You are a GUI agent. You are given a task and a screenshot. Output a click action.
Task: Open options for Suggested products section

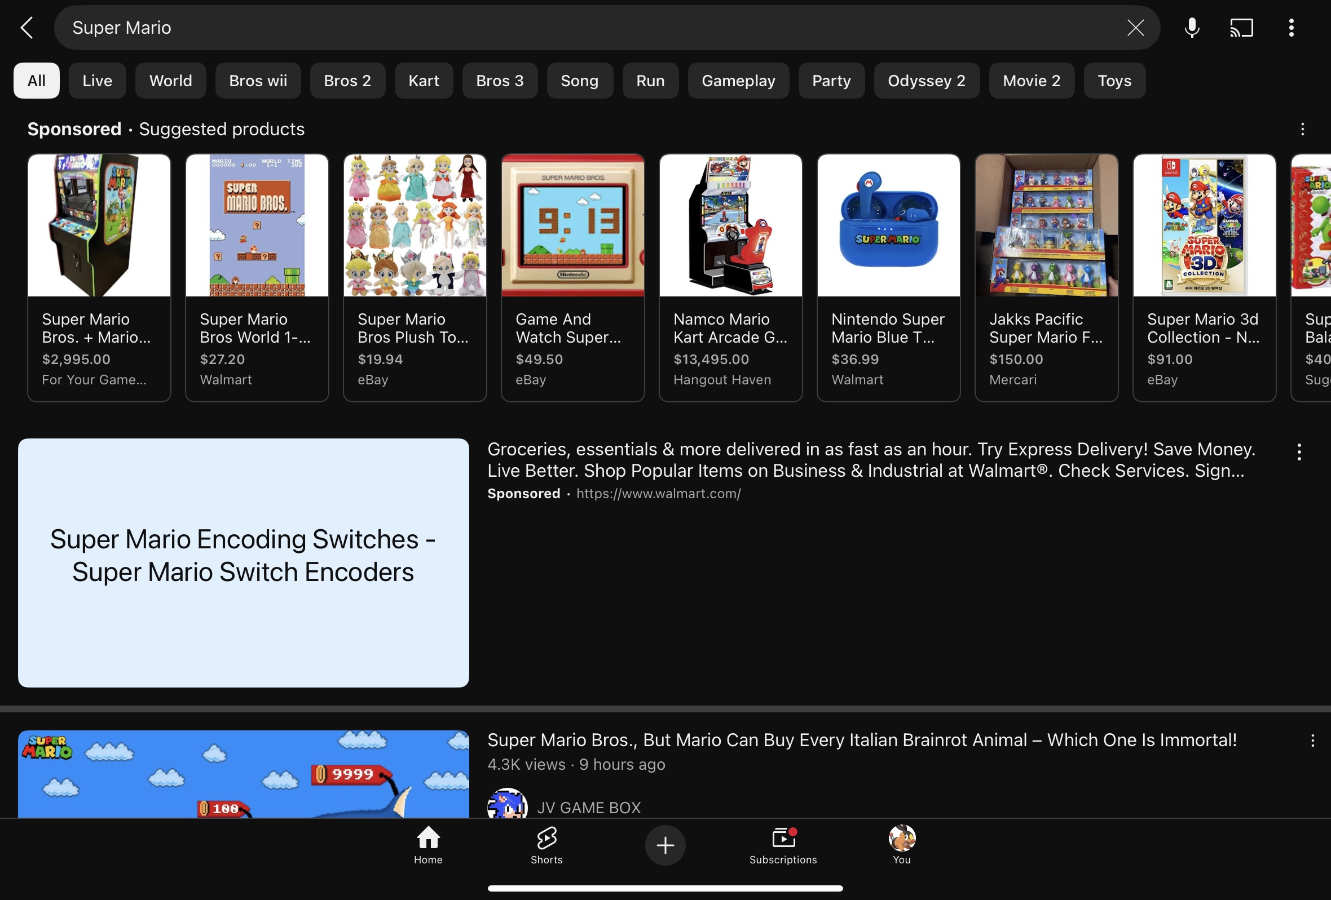[x=1302, y=129]
